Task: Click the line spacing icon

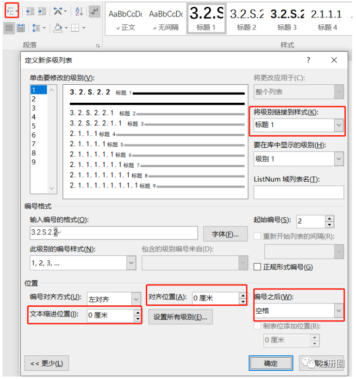Action: [x=36, y=28]
